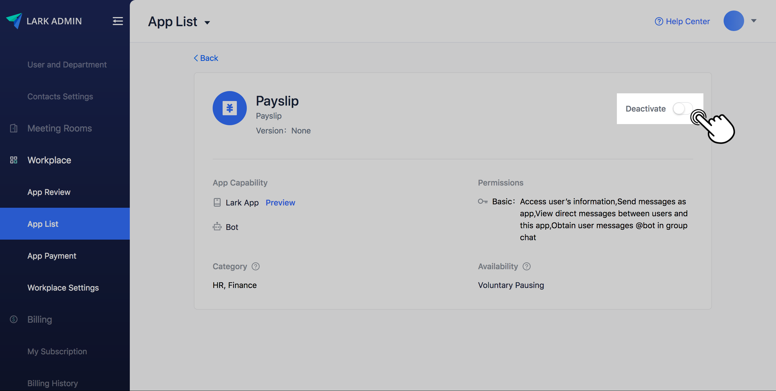Click the Bot capability label
The height and width of the screenshot is (391, 776).
pos(232,227)
